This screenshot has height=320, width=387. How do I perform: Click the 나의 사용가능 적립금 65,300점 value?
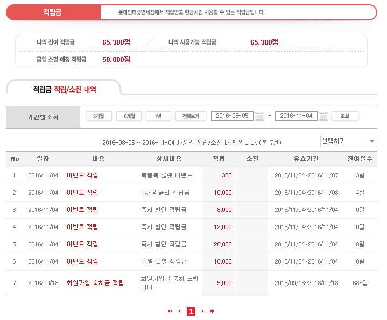pyautogui.click(x=264, y=42)
